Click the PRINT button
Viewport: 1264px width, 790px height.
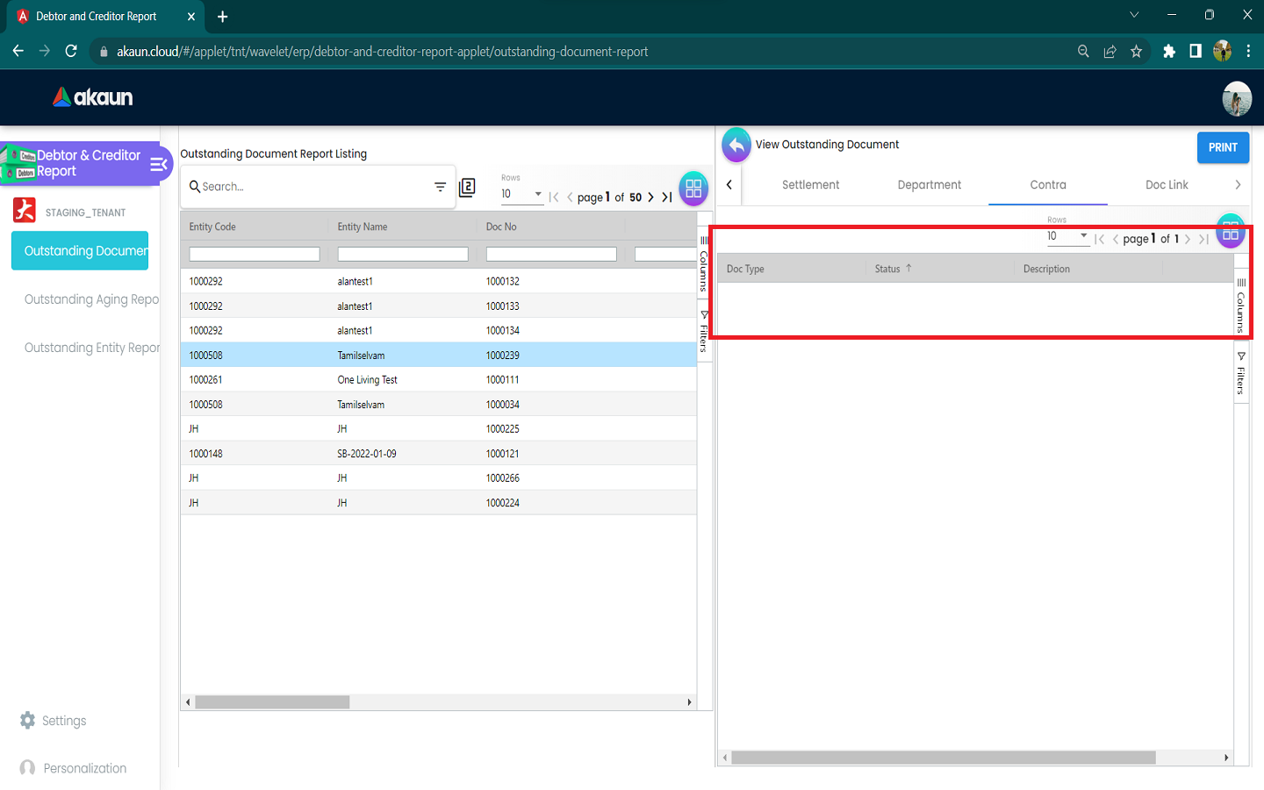(1222, 147)
